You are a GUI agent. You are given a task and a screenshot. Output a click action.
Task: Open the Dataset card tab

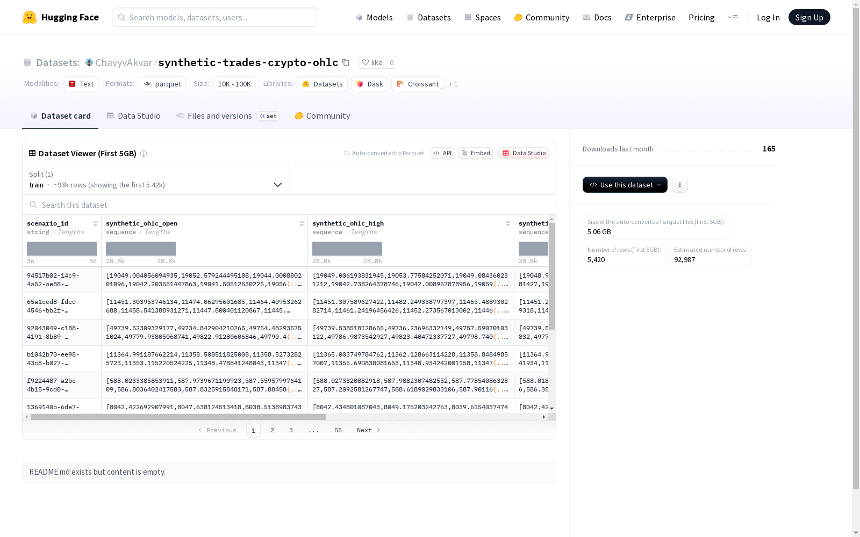click(x=60, y=115)
